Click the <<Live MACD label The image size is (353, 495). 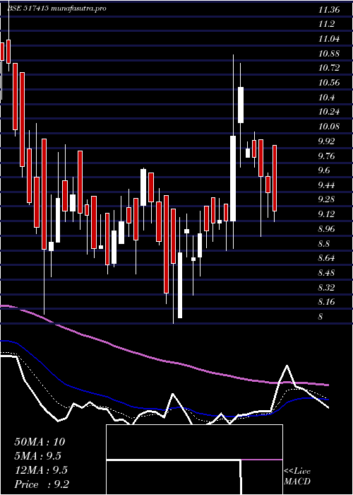[x=297, y=477]
